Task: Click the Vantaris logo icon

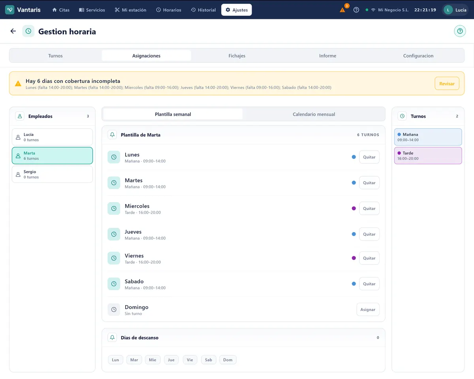Action: [x=10, y=10]
